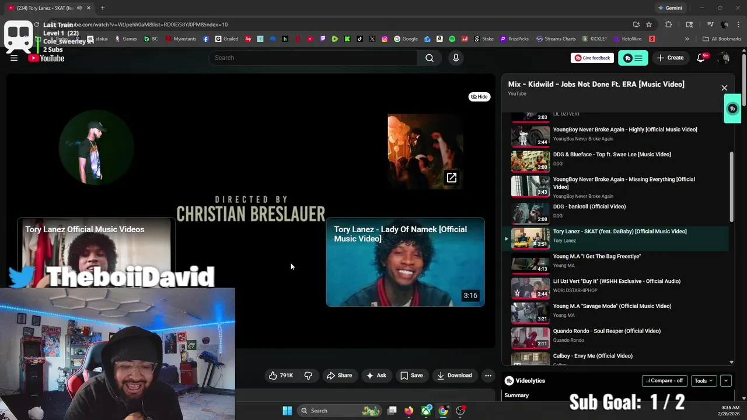Open the Stake bookmark

pyautogui.click(x=483, y=39)
